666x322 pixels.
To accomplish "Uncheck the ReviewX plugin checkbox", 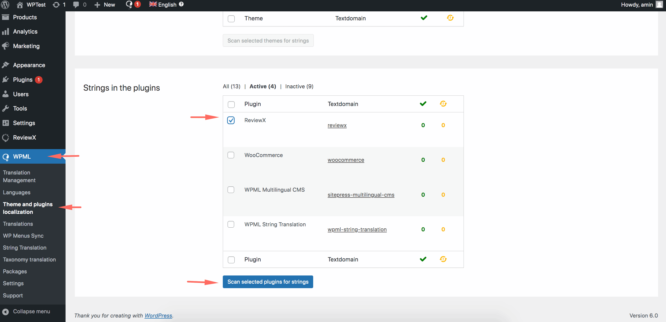I will (231, 120).
